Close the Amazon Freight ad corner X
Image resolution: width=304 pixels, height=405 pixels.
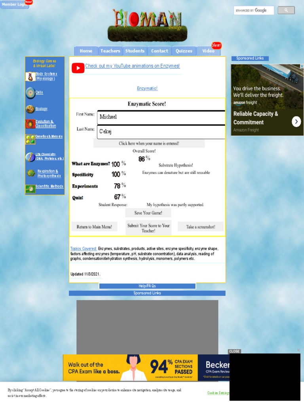[302, 66]
